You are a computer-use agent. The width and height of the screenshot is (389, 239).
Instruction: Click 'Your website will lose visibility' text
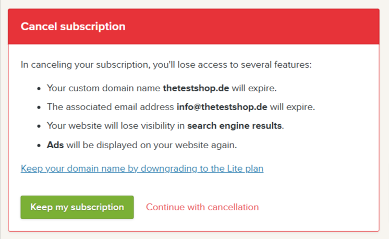coord(116,126)
